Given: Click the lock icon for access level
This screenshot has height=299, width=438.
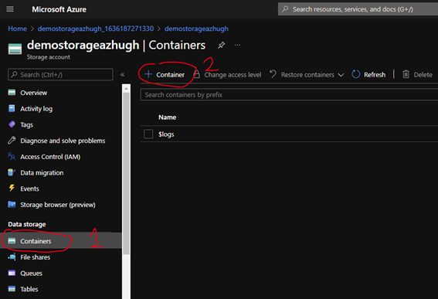Looking at the screenshot, I should tap(197, 74).
